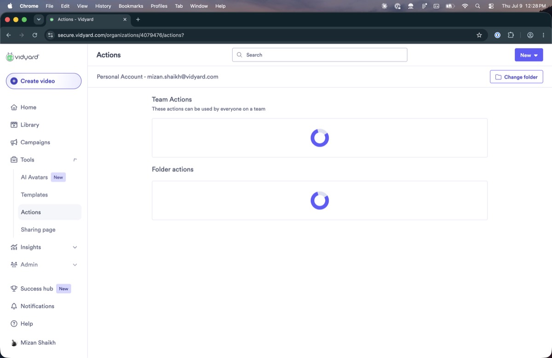The width and height of the screenshot is (552, 358).
Task: Expand the Insights section chevron
Action: coord(75,247)
